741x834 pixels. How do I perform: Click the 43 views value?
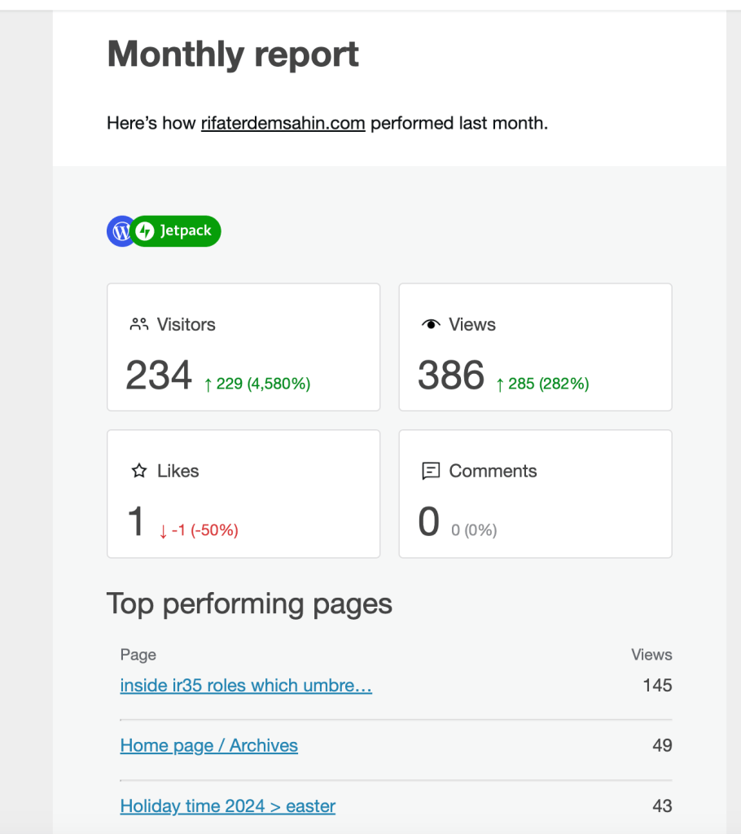[662, 805]
